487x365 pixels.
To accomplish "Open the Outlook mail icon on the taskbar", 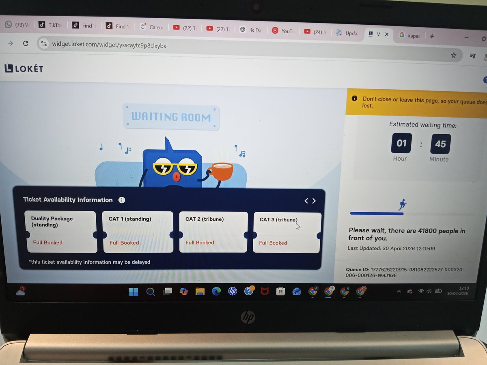I will (x=296, y=291).
